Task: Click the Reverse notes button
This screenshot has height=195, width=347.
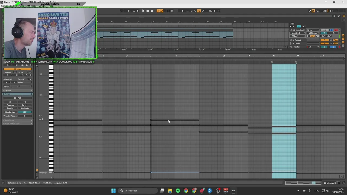Action: click(10, 105)
